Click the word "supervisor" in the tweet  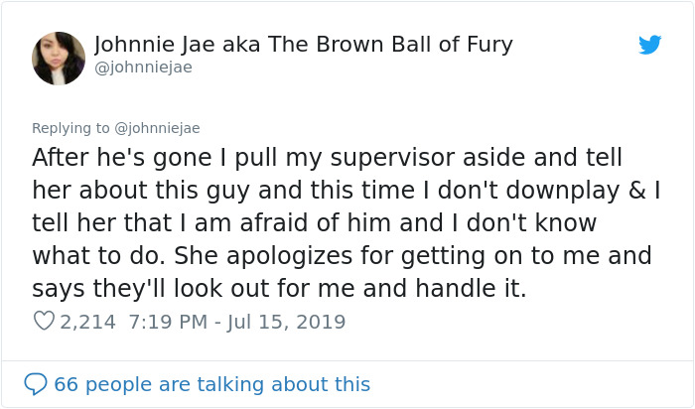[393, 158]
